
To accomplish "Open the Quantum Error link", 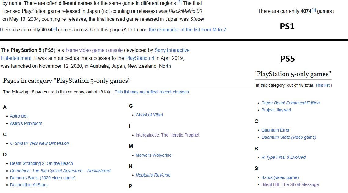I will pos(275,130).
